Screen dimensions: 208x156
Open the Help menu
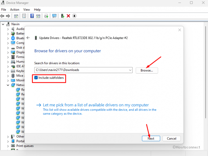tap(37, 9)
